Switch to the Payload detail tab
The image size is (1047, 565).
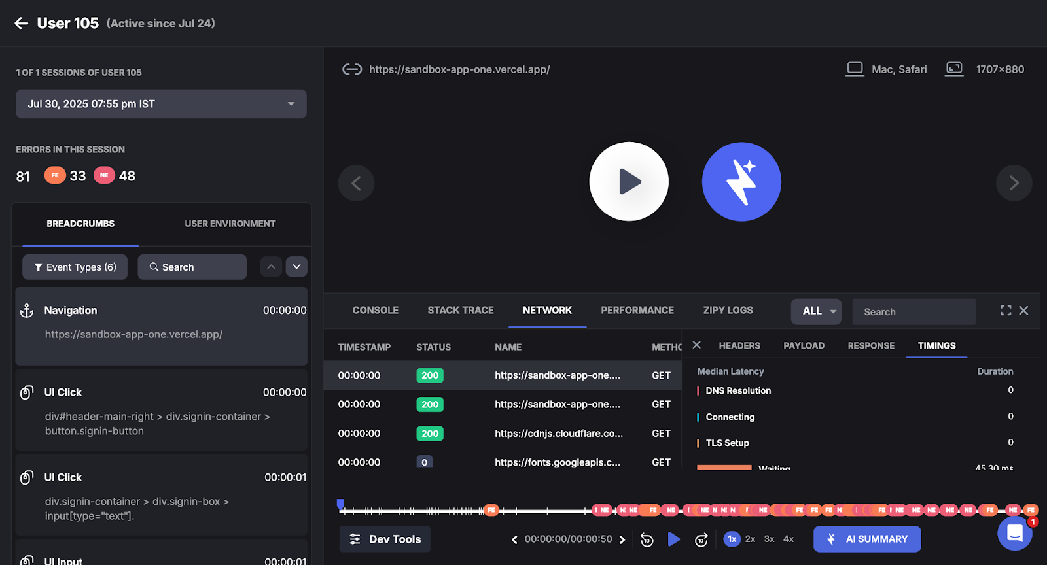[804, 345]
